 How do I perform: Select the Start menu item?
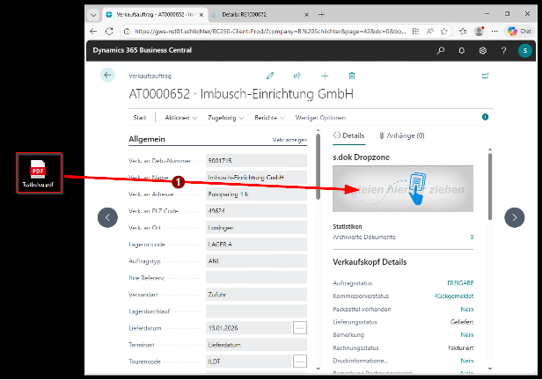click(140, 118)
